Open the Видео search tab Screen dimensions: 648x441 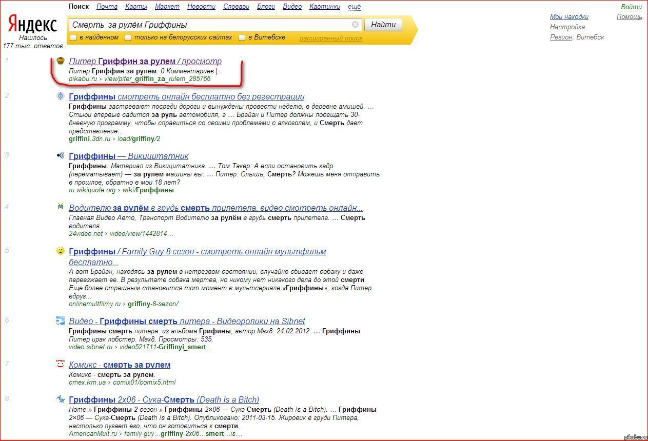[292, 7]
